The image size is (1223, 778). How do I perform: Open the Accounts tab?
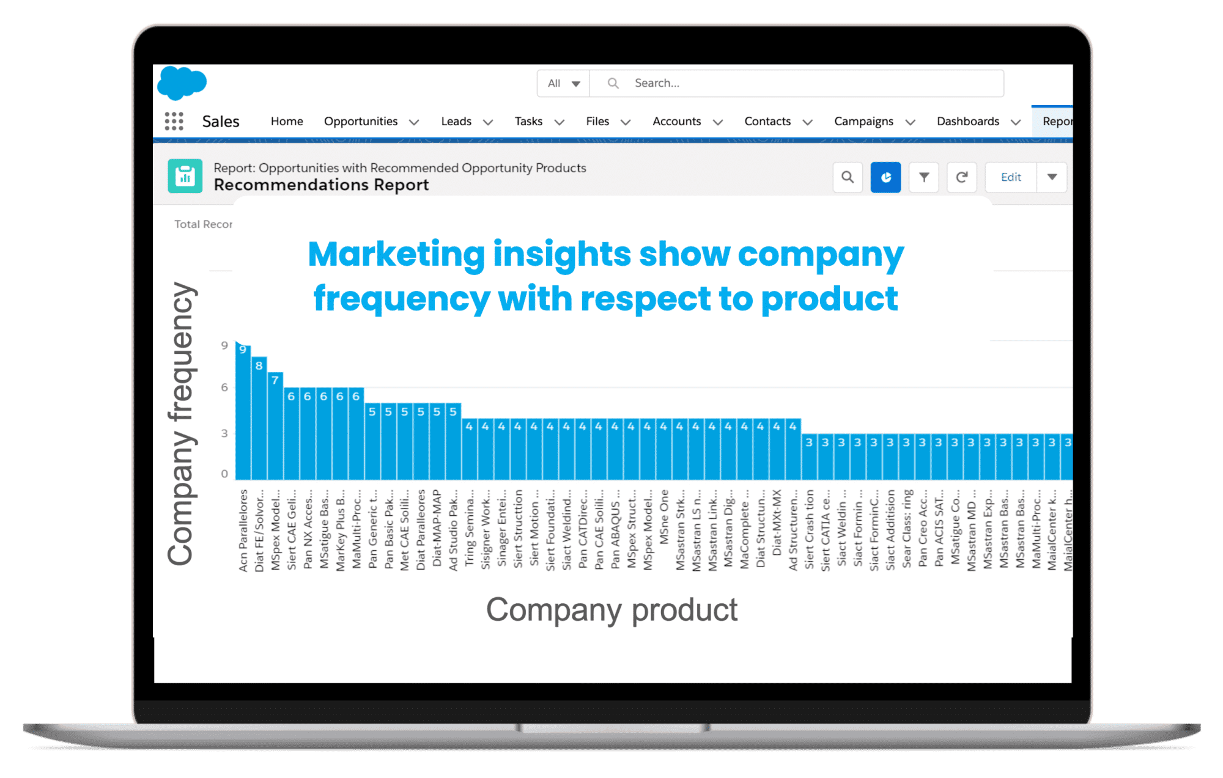676,121
